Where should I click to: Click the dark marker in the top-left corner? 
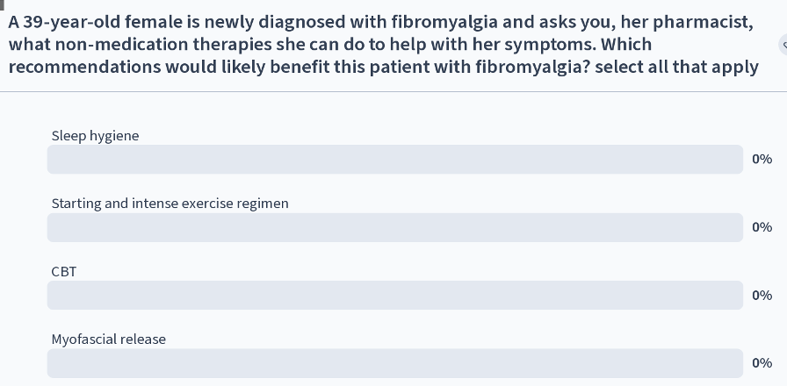point(2,4)
